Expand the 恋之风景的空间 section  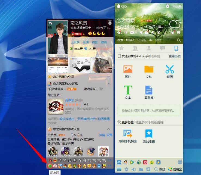click(x=108, y=77)
